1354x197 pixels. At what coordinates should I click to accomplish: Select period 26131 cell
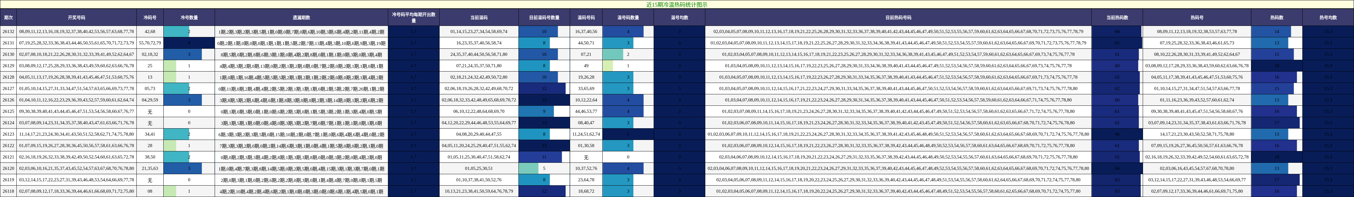click(x=8, y=43)
